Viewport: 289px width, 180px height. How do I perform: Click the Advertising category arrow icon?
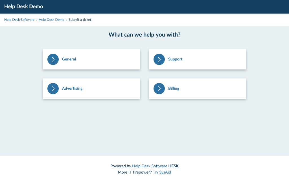[53, 89]
